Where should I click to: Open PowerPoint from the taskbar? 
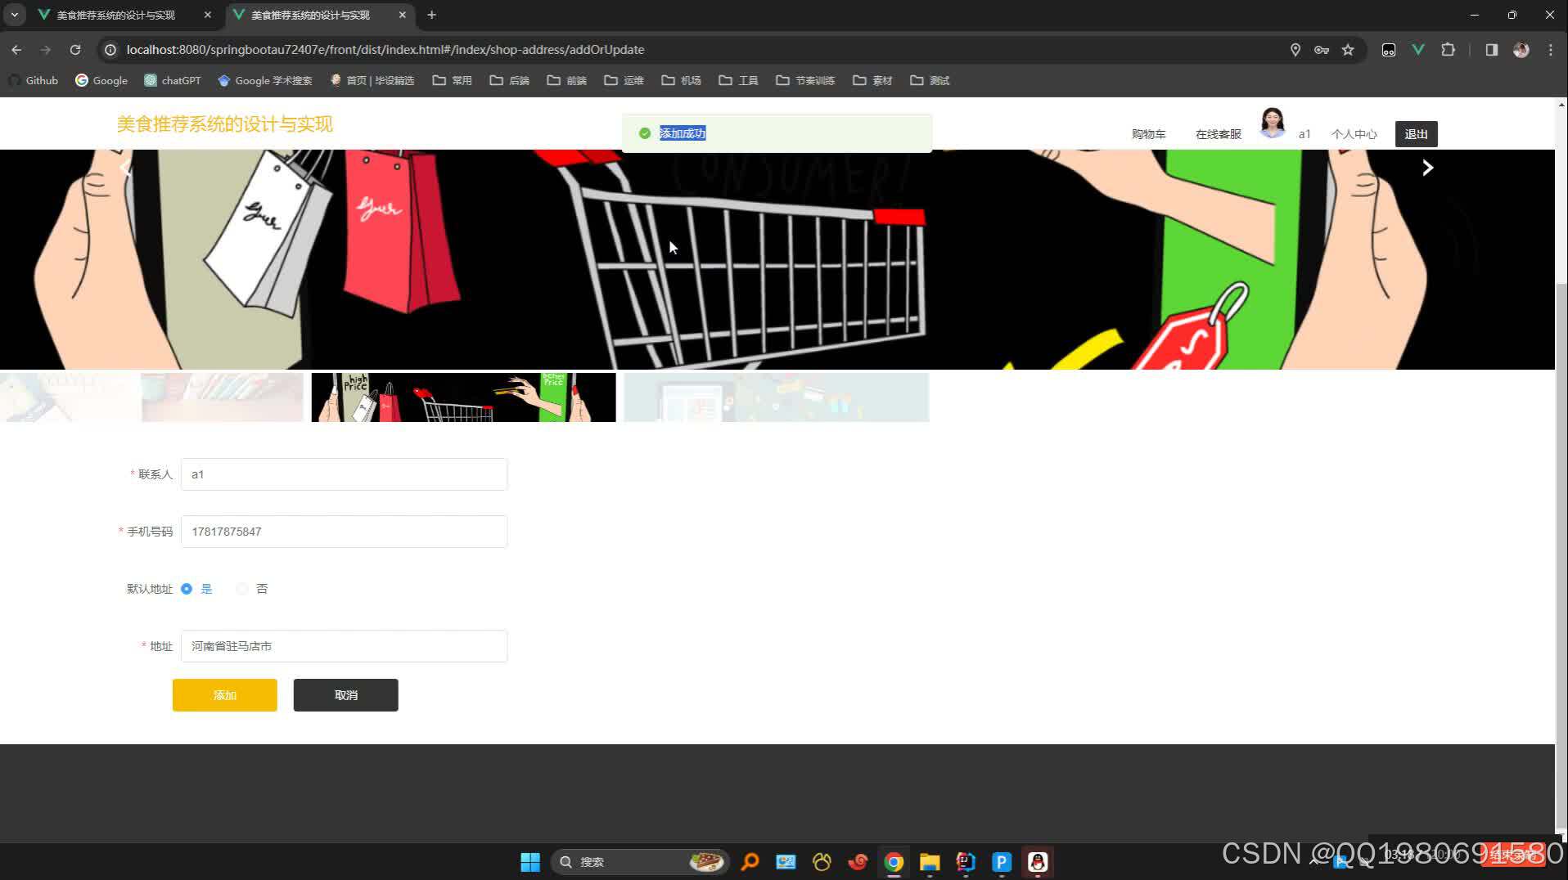(1001, 861)
